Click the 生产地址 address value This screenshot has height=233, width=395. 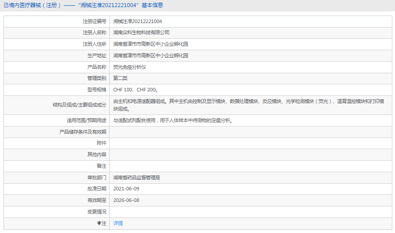[151, 55]
